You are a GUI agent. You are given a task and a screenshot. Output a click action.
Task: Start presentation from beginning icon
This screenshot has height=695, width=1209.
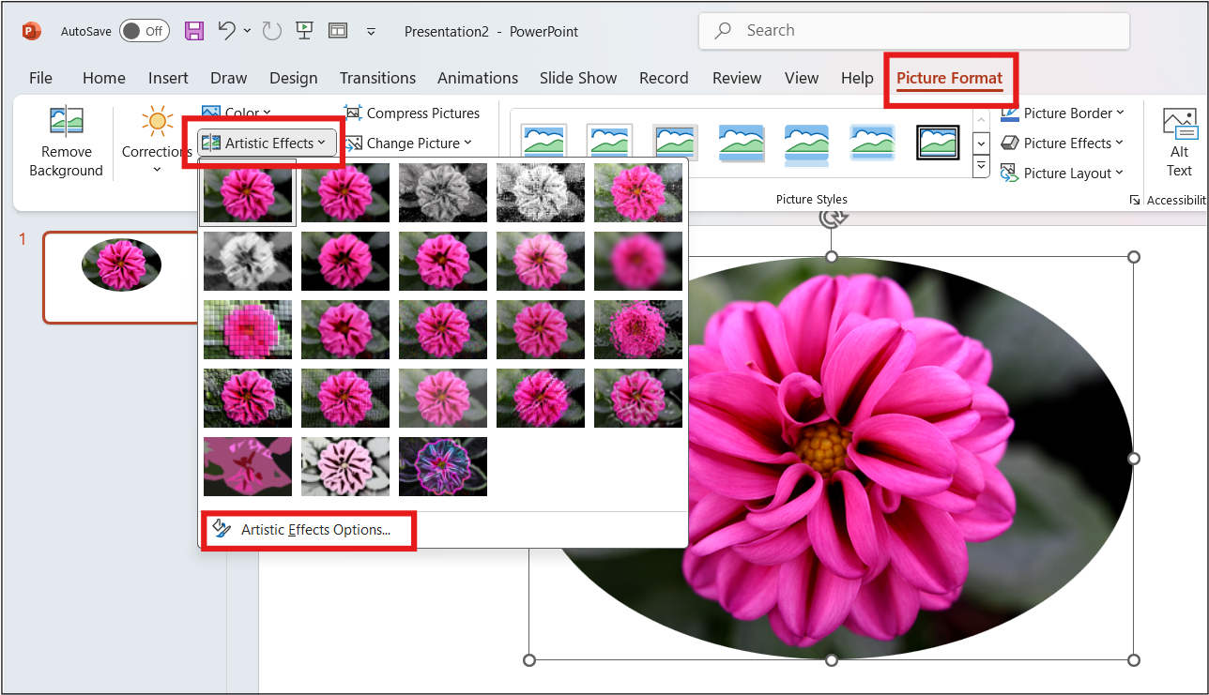pos(304,31)
